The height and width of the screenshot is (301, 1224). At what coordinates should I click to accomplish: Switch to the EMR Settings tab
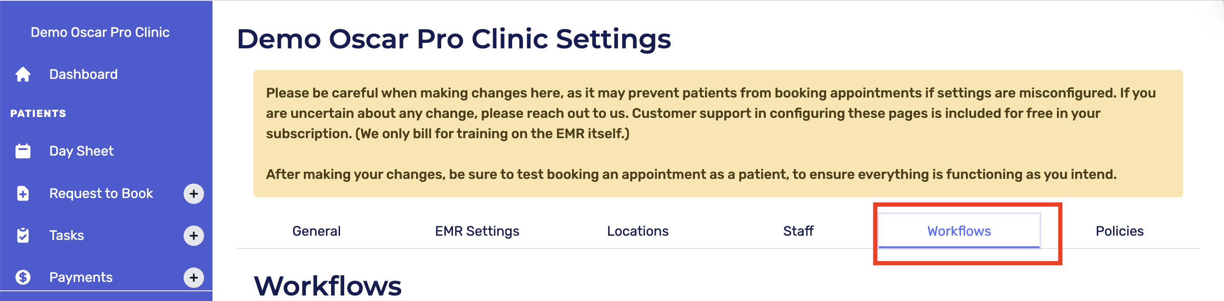(477, 231)
